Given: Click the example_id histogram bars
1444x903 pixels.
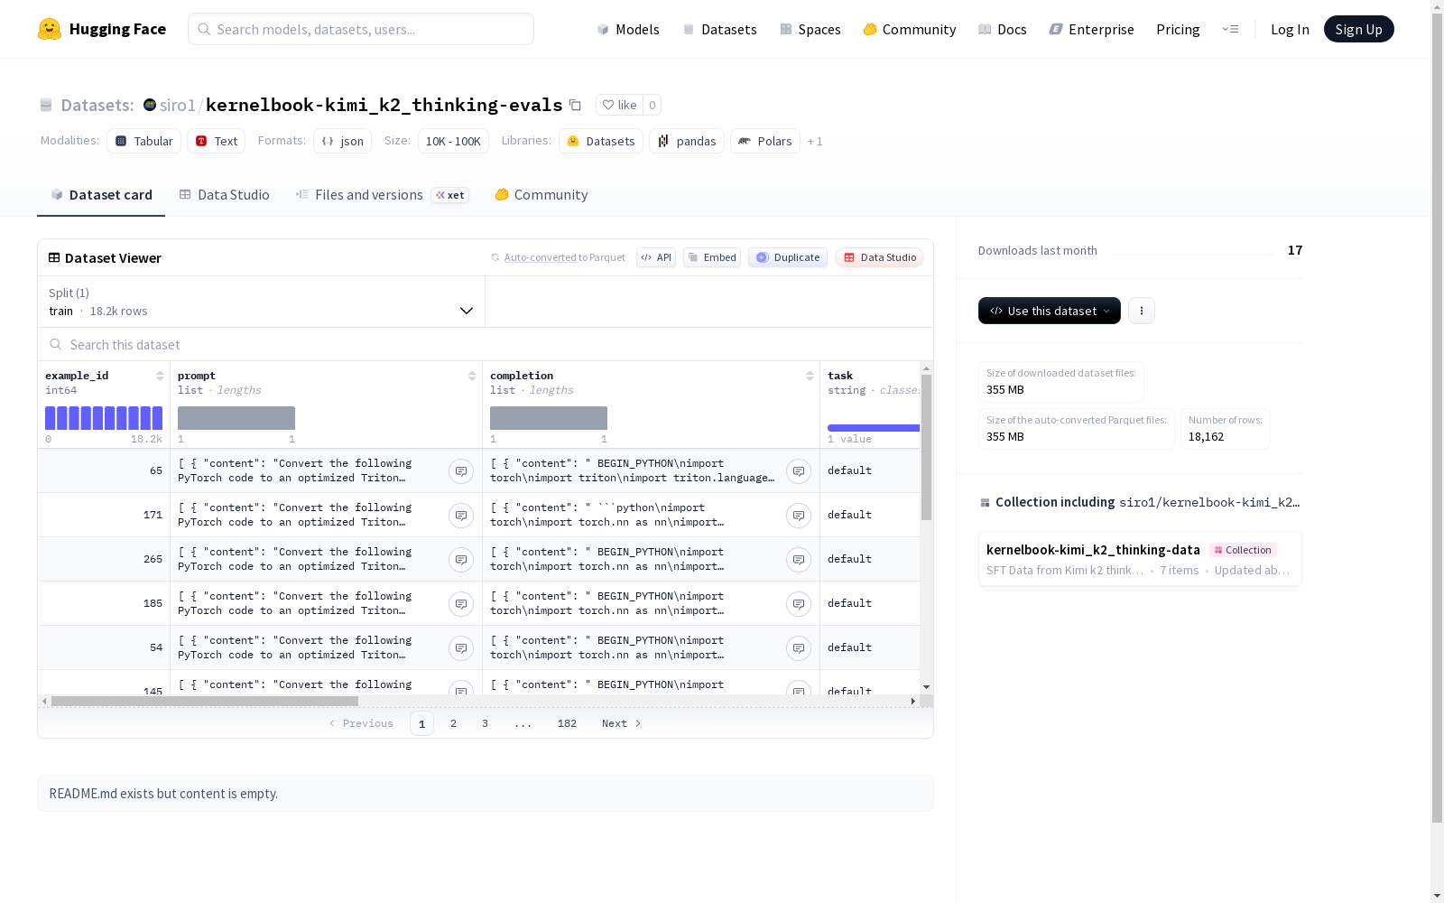Looking at the screenshot, I should tap(104, 418).
